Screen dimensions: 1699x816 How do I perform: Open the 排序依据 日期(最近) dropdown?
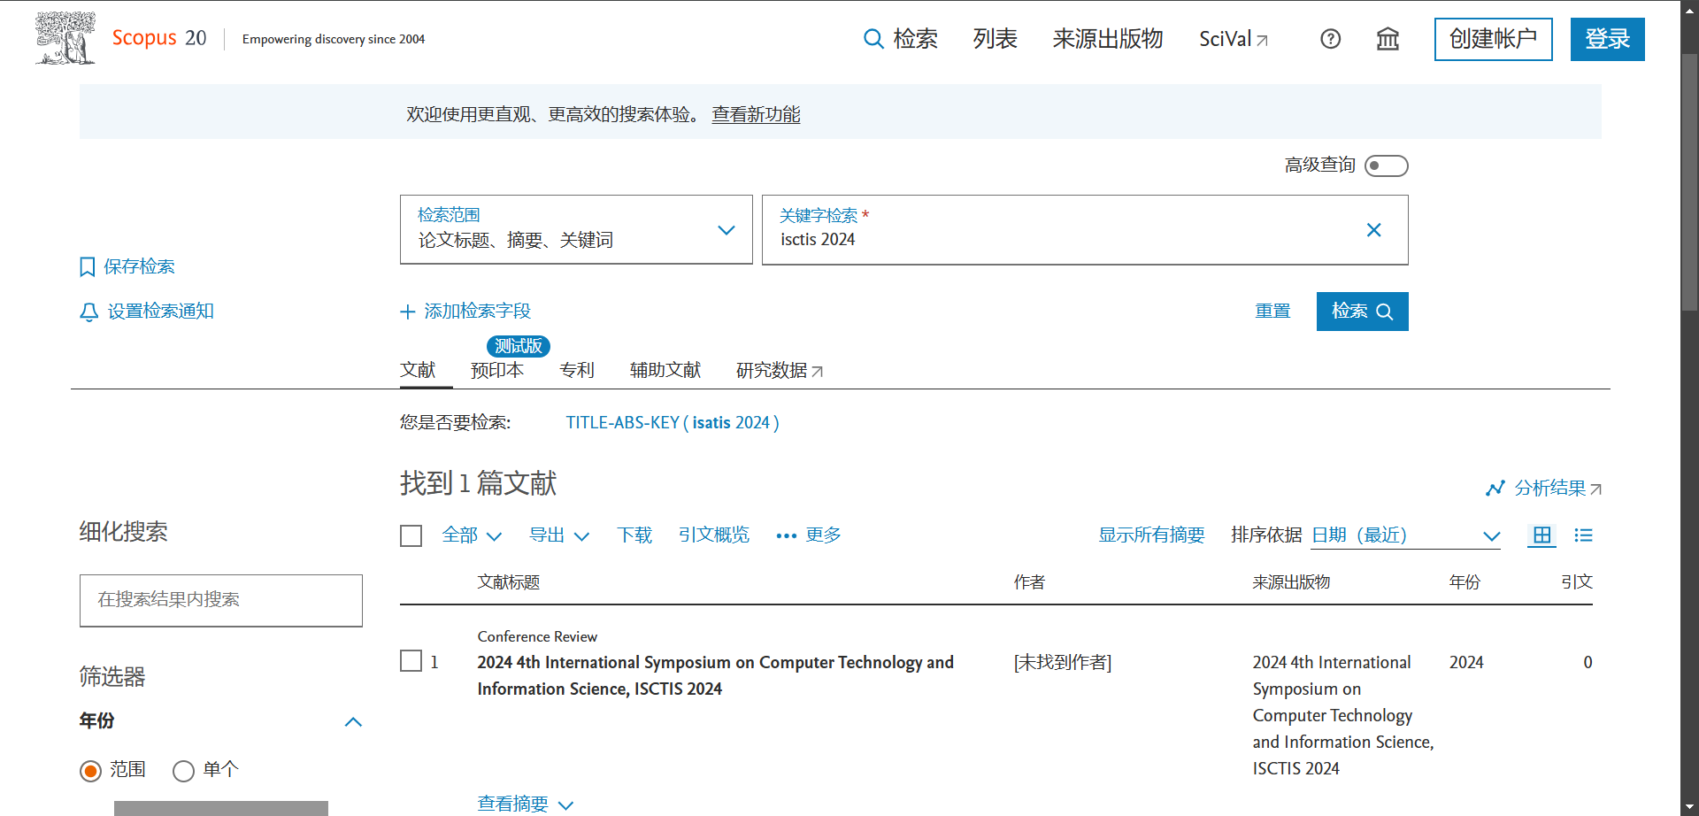coord(1405,535)
